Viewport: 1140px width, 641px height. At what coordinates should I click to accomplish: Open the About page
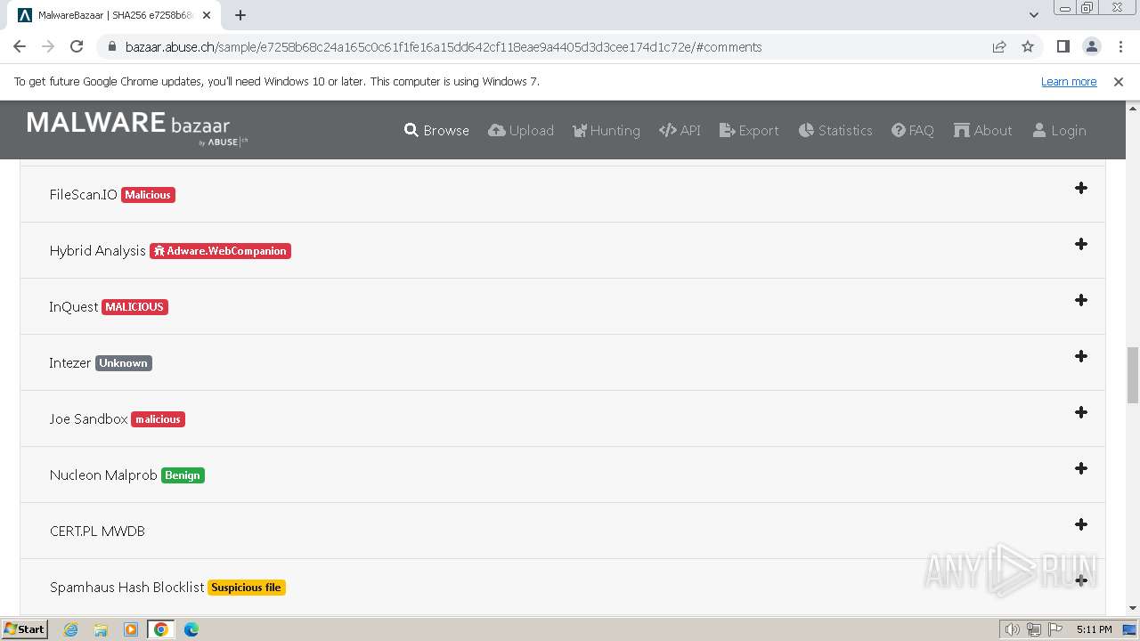[x=982, y=130]
